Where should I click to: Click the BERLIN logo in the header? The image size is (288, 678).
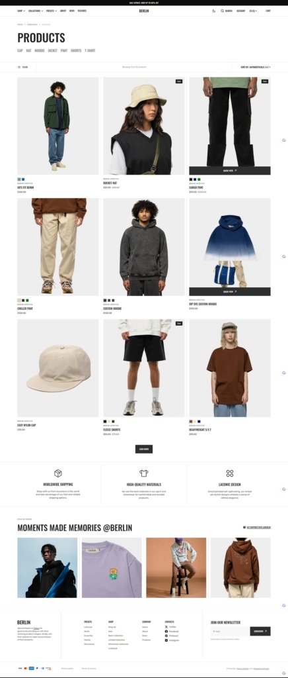[x=144, y=11]
